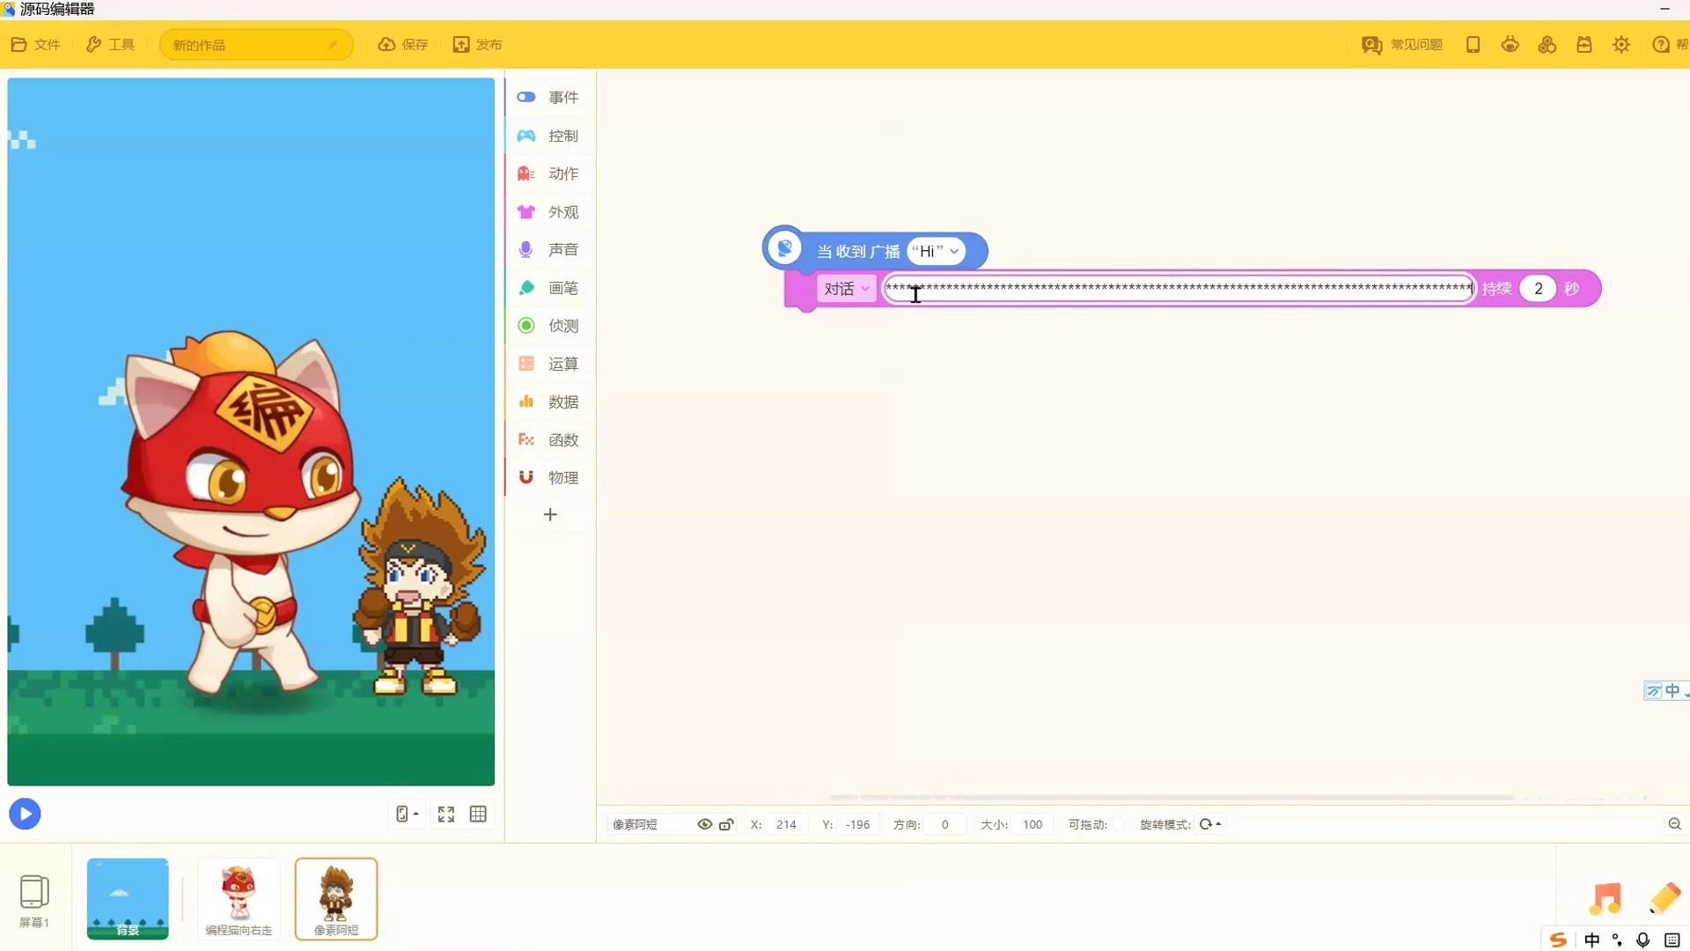Toggle sprite visibility eye icon
Image resolution: width=1690 pixels, height=951 pixels.
click(x=704, y=824)
